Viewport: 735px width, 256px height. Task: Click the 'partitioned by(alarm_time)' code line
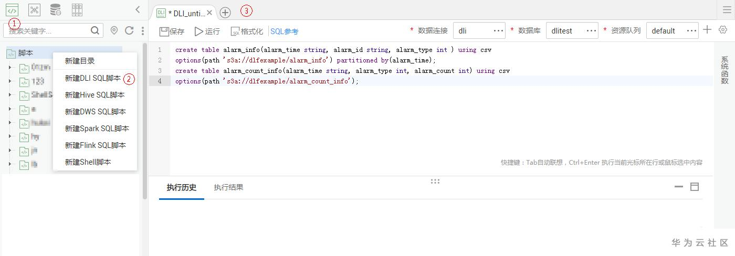tap(306, 60)
